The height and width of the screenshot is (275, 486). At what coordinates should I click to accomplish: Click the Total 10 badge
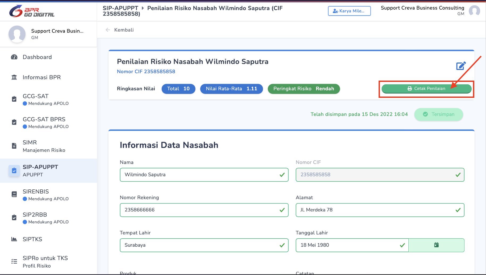(x=178, y=89)
